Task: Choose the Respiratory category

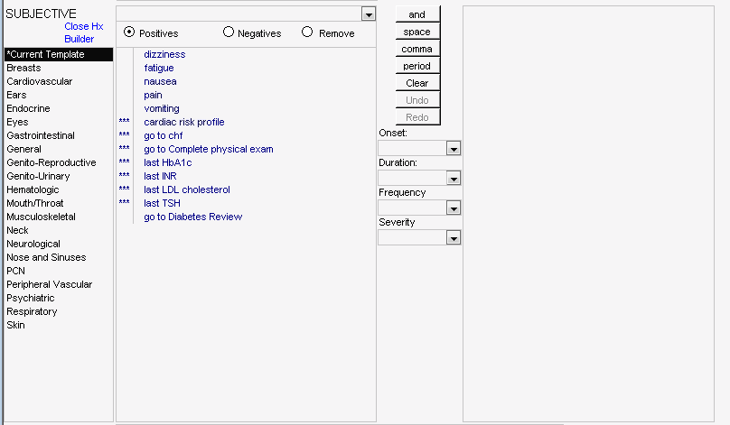Action: tap(32, 311)
